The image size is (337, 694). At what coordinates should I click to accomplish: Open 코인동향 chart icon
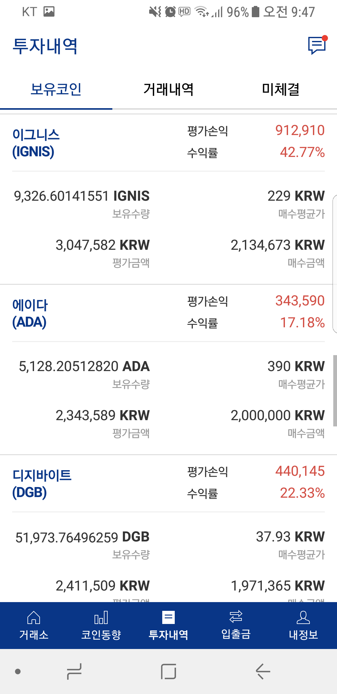[101, 617]
